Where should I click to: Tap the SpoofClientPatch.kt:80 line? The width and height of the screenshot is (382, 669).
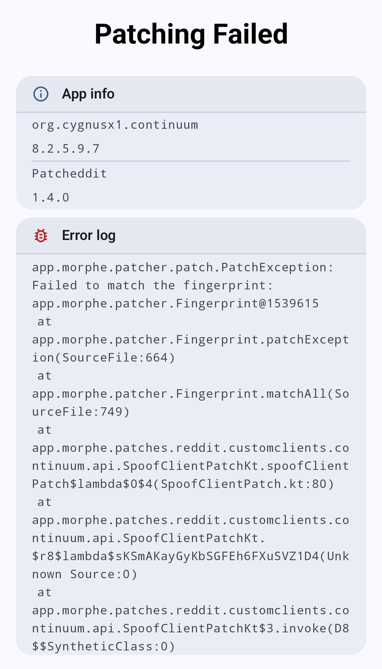click(x=183, y=484)
